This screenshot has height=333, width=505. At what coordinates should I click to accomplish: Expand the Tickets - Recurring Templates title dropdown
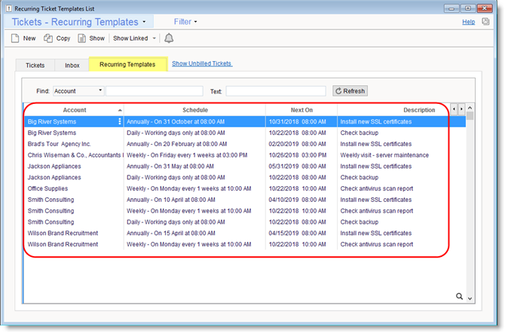(x=144, y=23)
